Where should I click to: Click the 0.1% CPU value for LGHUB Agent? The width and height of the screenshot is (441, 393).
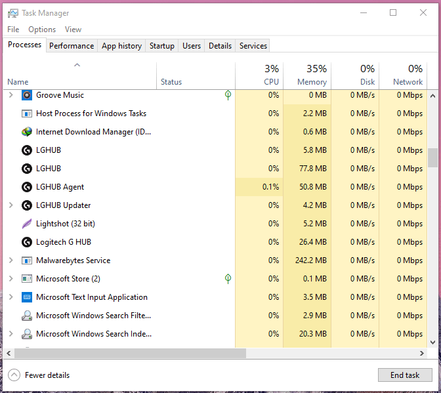(x=270, y=187)
